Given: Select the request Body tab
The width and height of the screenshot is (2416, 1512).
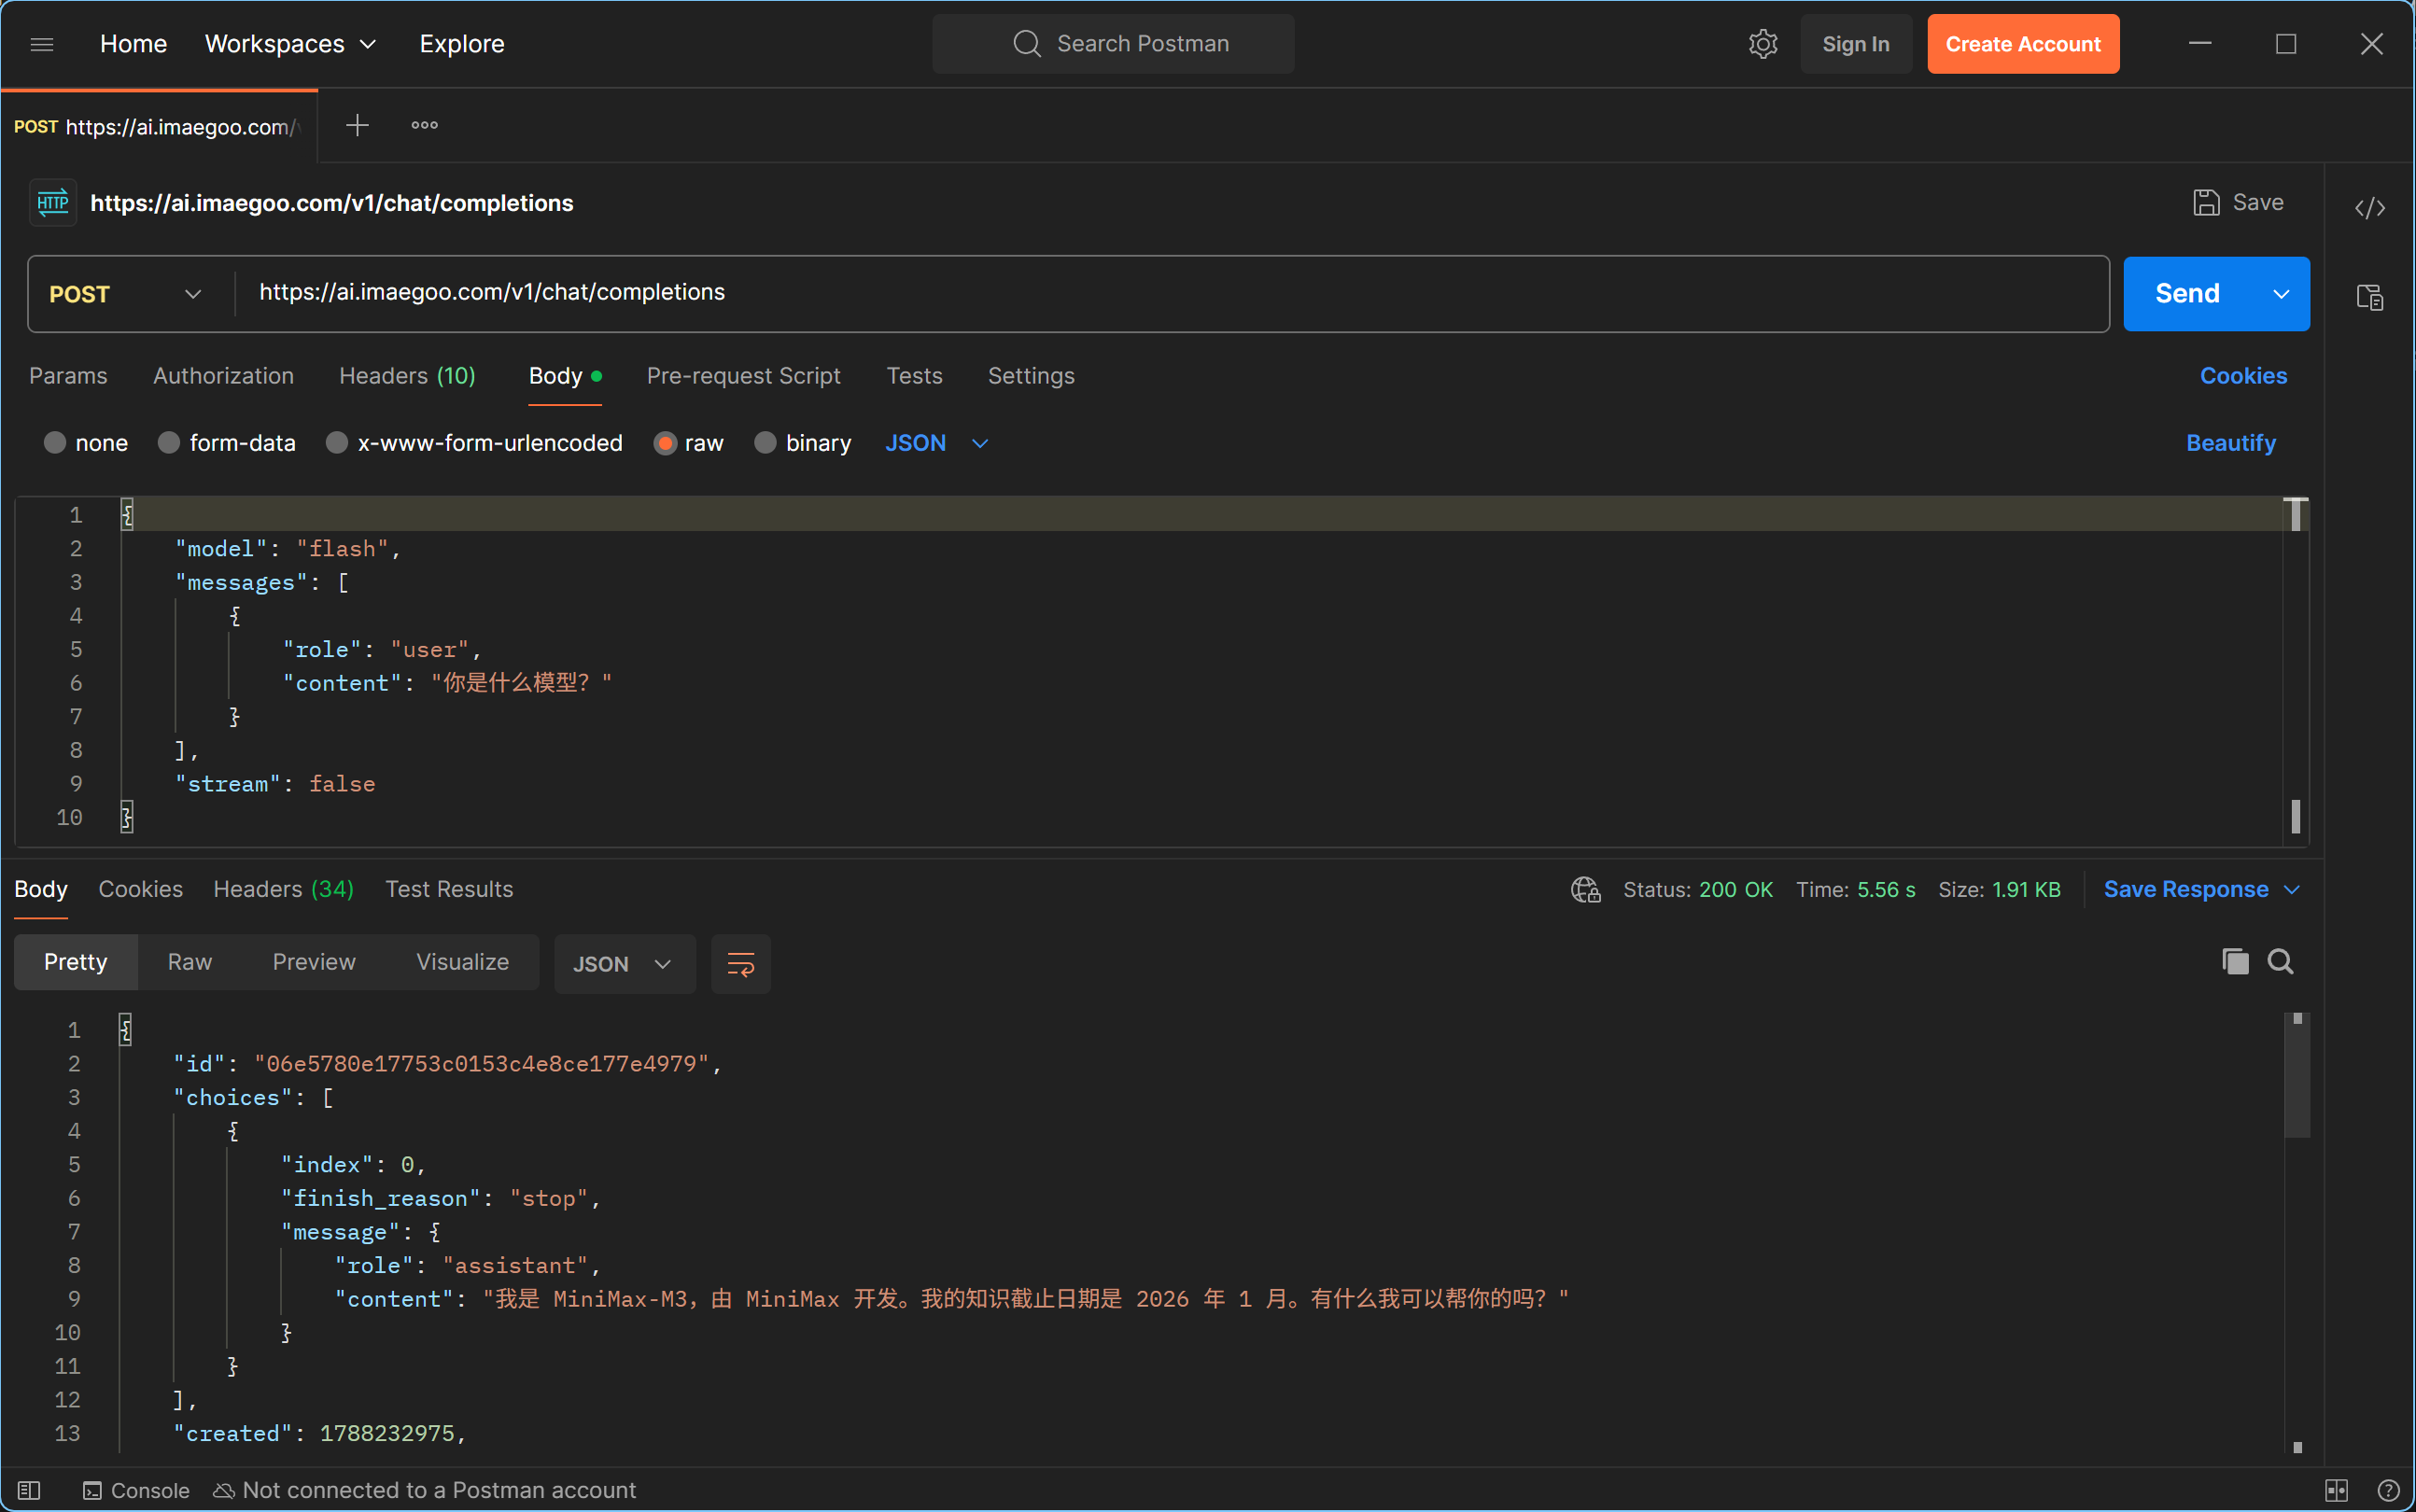Looking at the screenshot, I should click(565, 376).
